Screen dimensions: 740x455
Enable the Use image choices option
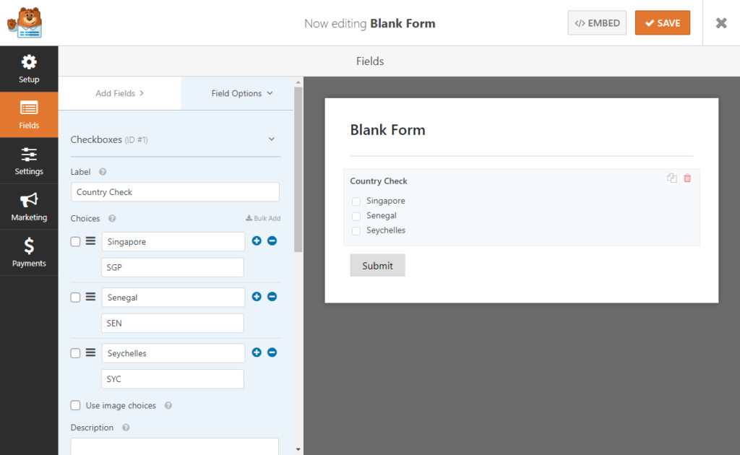[x=75, y=405]
